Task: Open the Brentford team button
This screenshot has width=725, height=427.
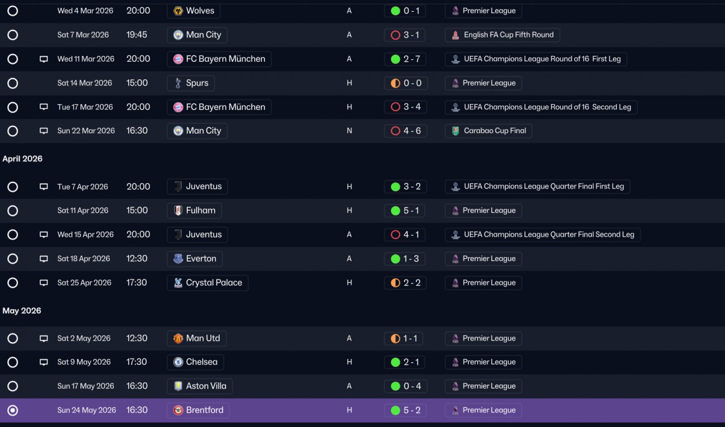Action: point(198,410)
